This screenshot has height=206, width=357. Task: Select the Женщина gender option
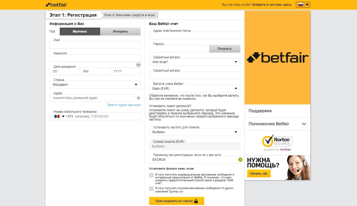pos(120,32)
